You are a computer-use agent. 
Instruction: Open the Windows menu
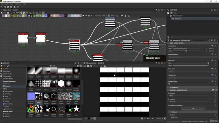tap(18, 4)
